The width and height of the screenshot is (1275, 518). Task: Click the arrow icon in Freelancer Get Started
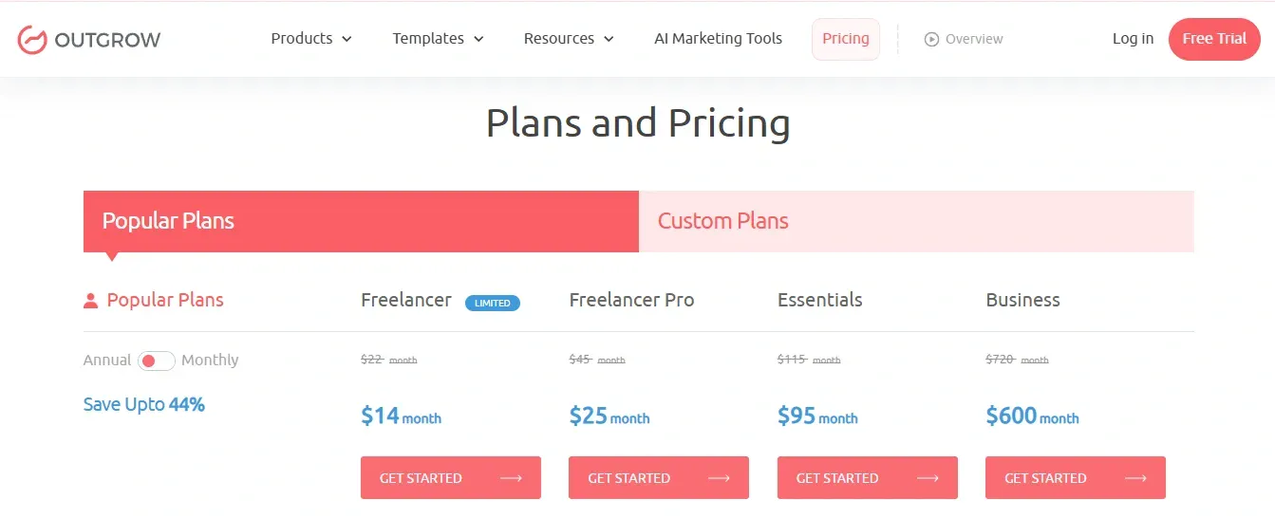click(511, 478)
